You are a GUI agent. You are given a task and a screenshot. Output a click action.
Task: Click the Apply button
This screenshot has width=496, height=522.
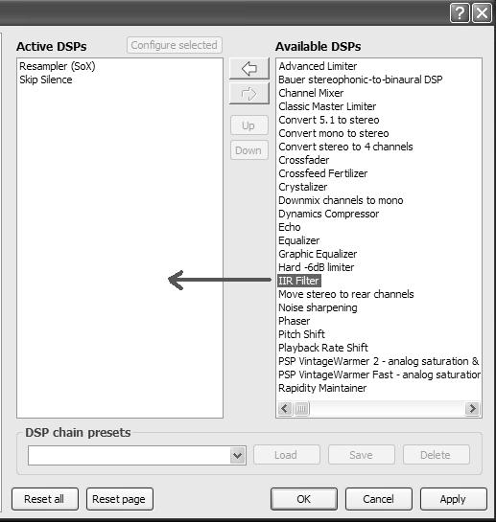453,499
